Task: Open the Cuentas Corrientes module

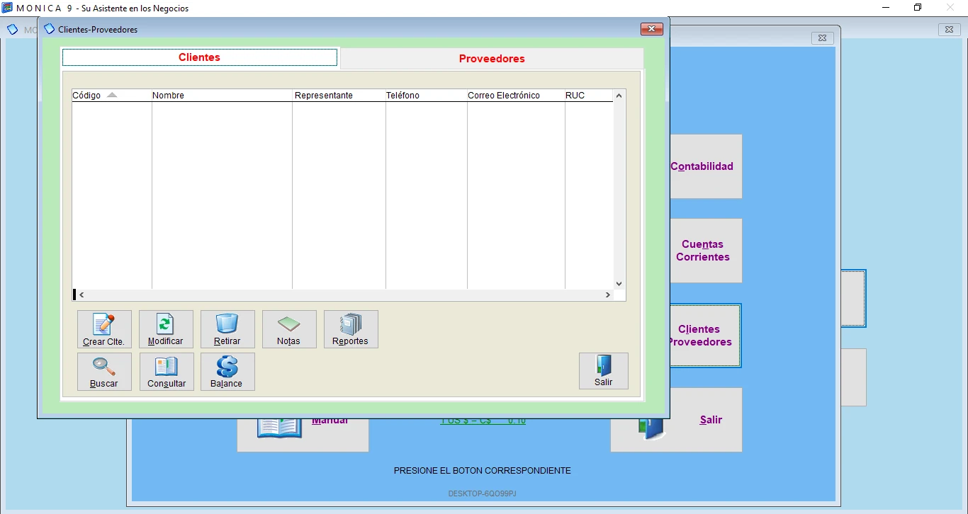Action: pyautogui.click(x=702, y=251)
